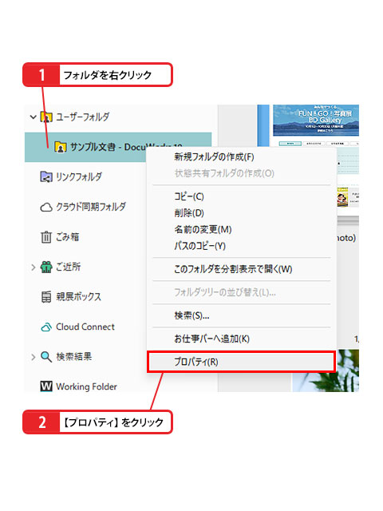This screenshot has height=511, width=383.
Task: Click the クラウド同期フォルダ cloud icon
Action: tap(46, 208)
